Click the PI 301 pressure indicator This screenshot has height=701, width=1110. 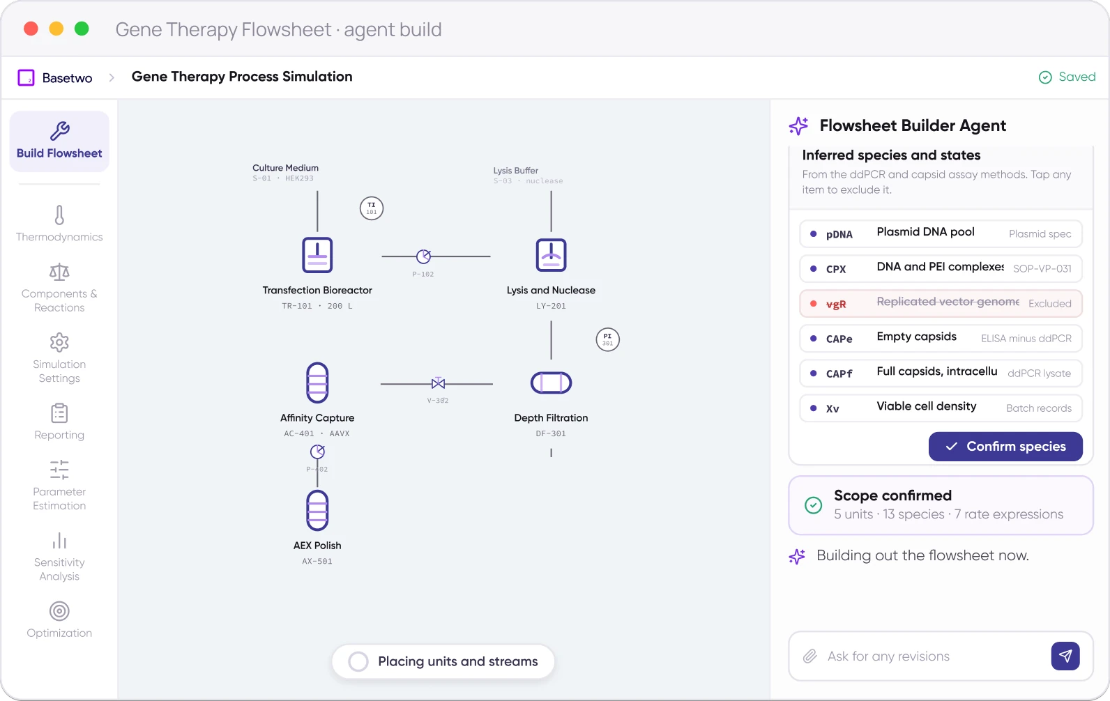click(608, 339)
